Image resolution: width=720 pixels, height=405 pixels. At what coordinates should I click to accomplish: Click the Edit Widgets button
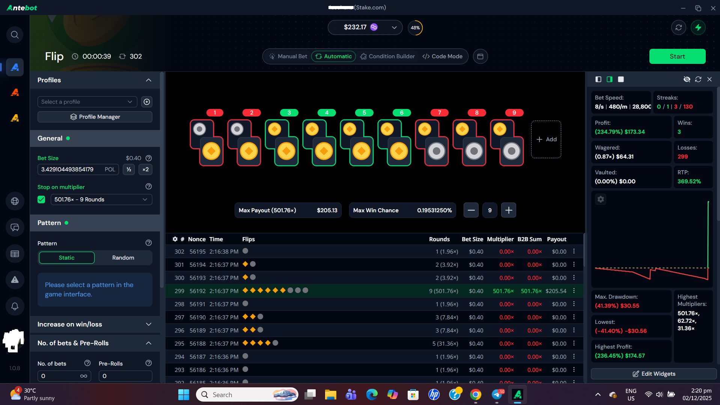point(654,374)
